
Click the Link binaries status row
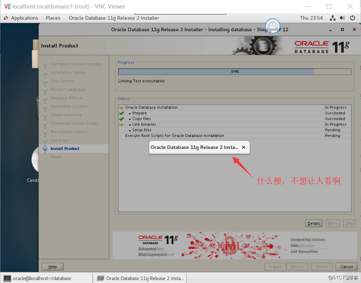click(235, 124)
